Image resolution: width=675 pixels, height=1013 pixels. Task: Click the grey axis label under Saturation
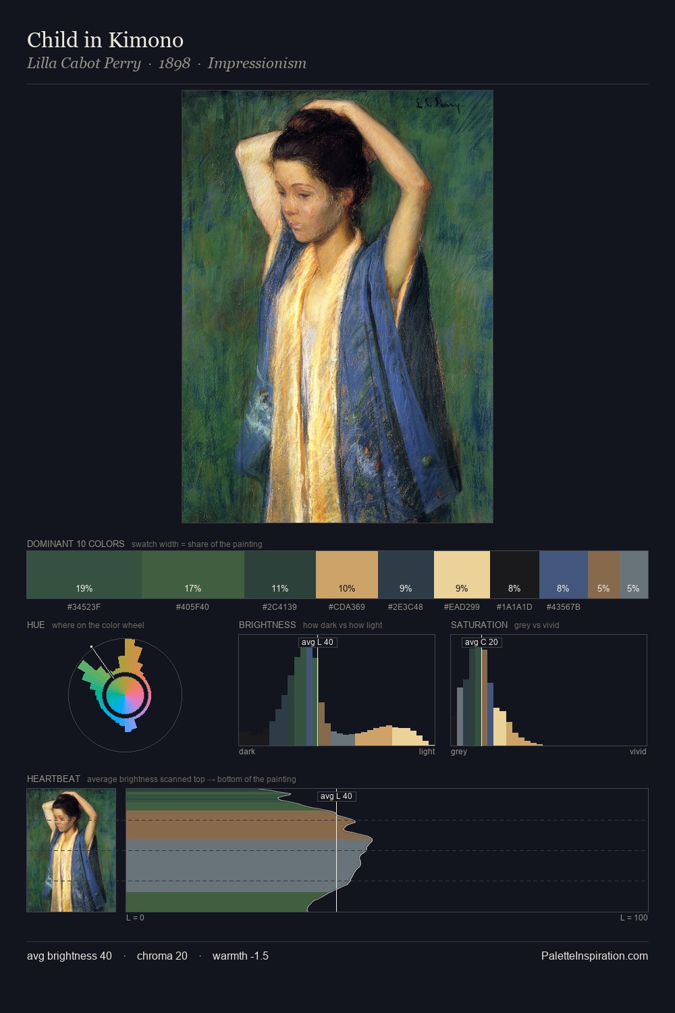point(459,752)
